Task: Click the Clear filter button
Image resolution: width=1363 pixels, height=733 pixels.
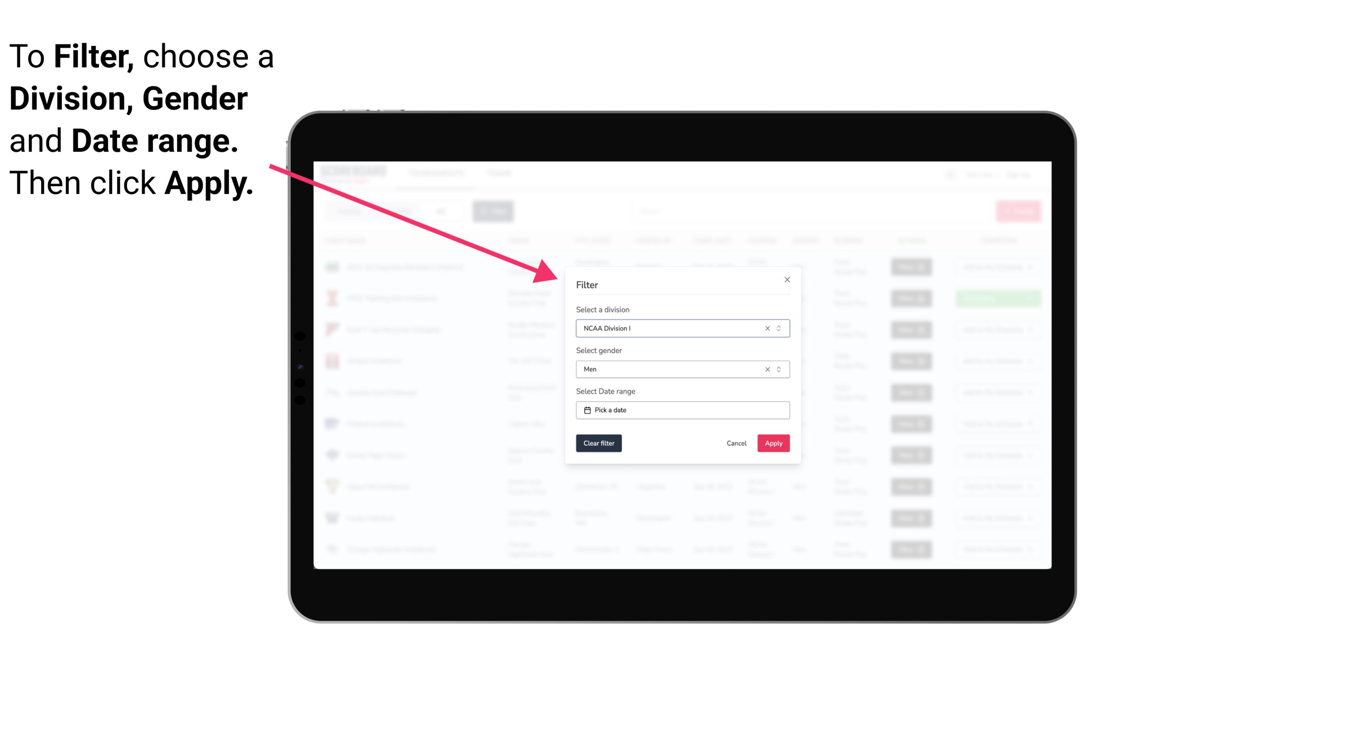Action: coord(598,443)
